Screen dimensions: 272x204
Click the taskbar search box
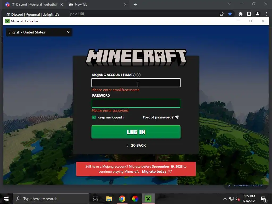[x=51, y=199]
